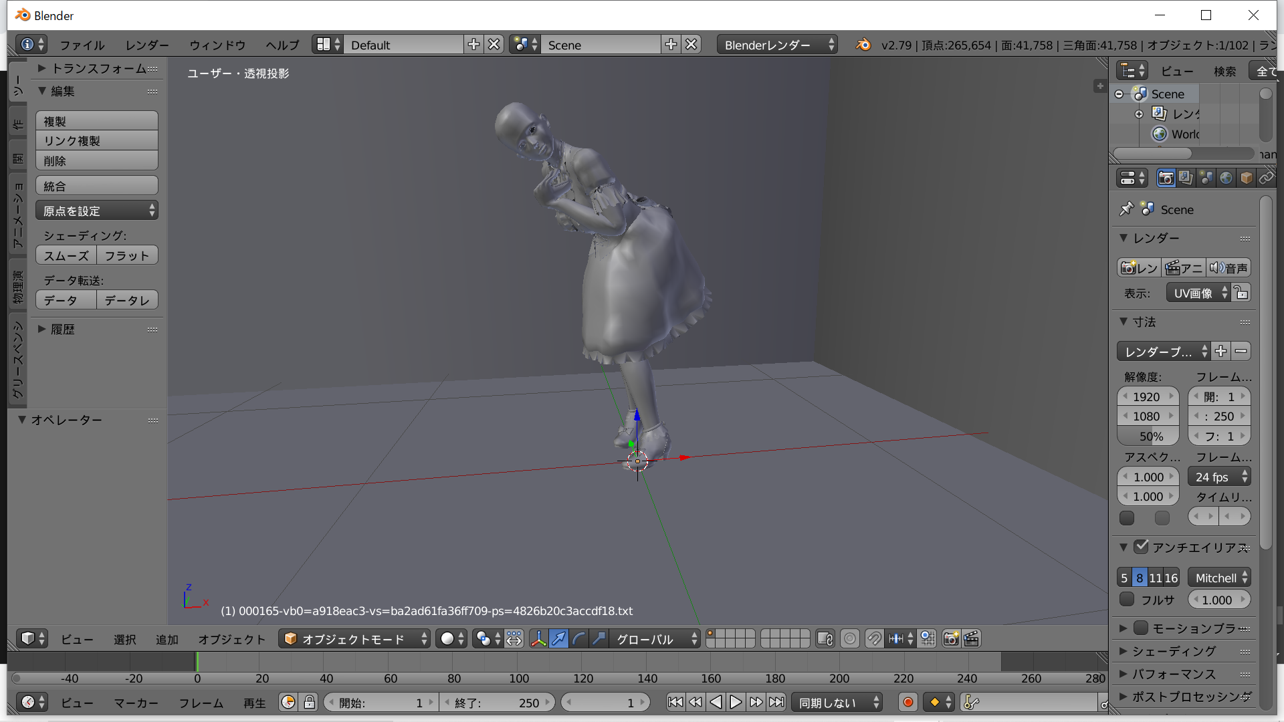The image size is (1284, 722).
Task: Open the UV image display dropdown
Action: click(1198, 293)
